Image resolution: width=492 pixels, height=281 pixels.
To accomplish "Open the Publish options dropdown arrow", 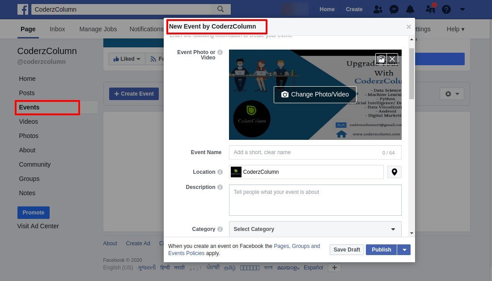I will point(404,250).
